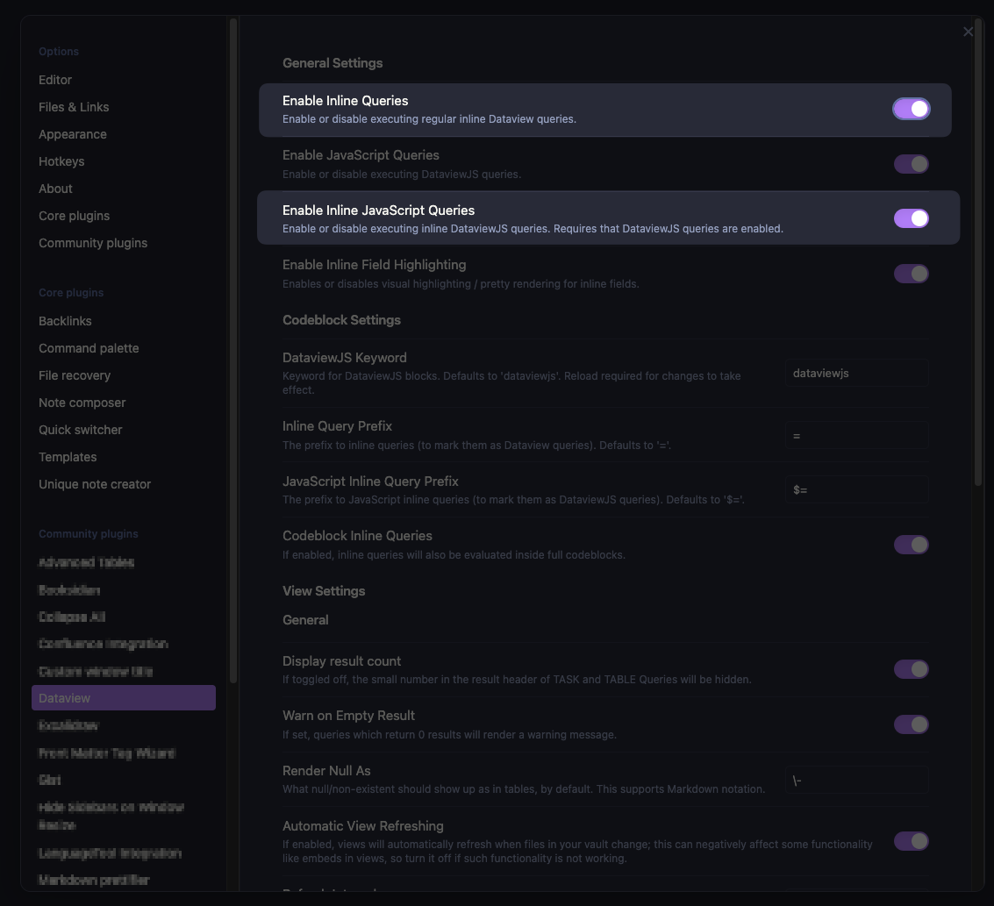Viewport: 994px width, 906px height.
Task: Disable Automatic View Refreshing toggle
Action: (911, 841)
